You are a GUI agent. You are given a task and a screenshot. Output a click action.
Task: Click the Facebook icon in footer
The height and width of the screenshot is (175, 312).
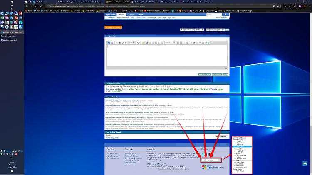(207, 154)
